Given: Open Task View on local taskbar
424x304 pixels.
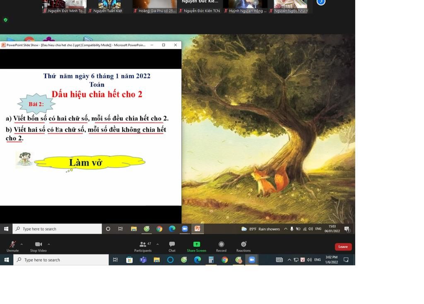Looking at the screenshot, I should [x=116, y=260].
